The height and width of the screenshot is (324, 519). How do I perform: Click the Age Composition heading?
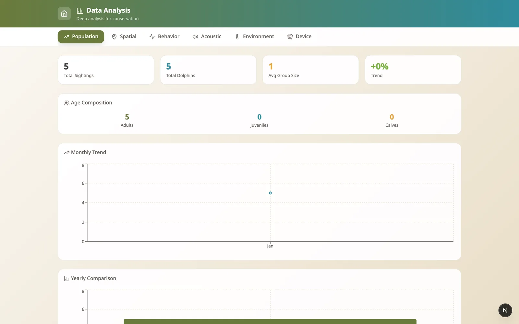pyautogui.click(x=91, y=103)
